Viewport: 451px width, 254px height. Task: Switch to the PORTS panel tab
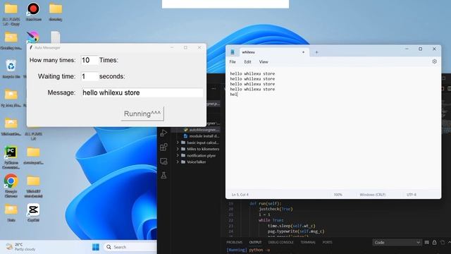(327, 242)
